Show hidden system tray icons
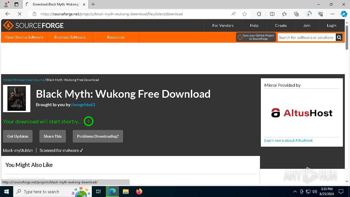Screen dimensions: 350x197 pyautogui.click(x=295, y=192)
